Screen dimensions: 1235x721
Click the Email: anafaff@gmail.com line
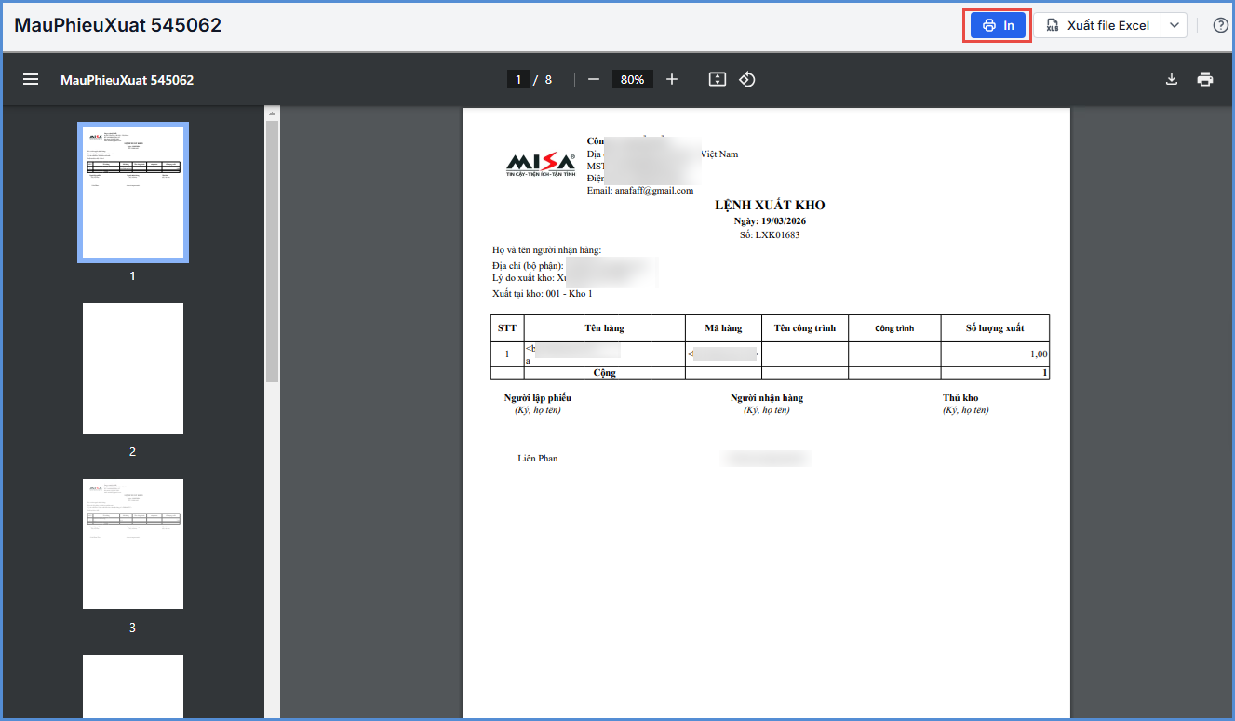[640, 190]
